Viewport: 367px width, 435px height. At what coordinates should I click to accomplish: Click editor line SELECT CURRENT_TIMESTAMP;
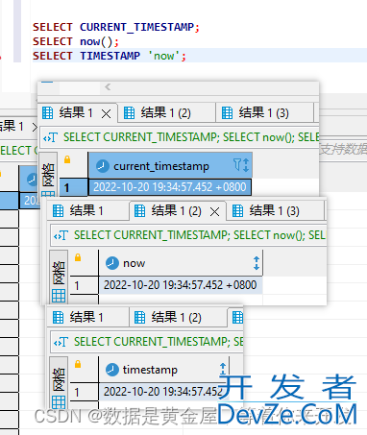116,27
